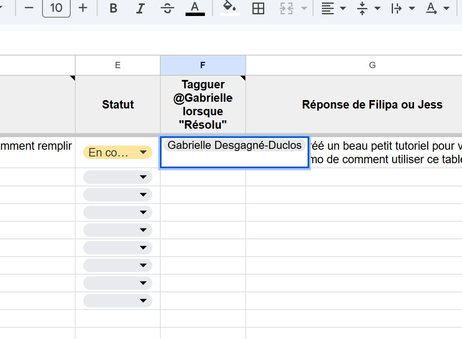Click the 'Réponse de Filipa ou Jess' header cell
462x339 pixels.
click(x=372, y=104)
